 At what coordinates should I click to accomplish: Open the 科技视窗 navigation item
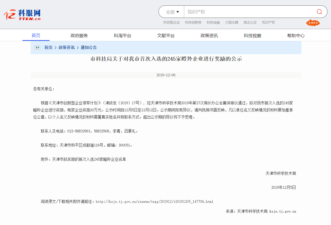tap(252, 35)
